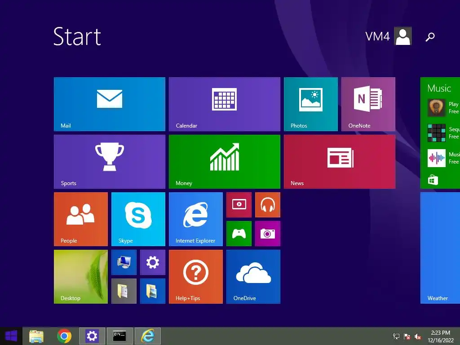Launch the Money chart tile
Screen dimensions: 460x345
click(225, 162)
